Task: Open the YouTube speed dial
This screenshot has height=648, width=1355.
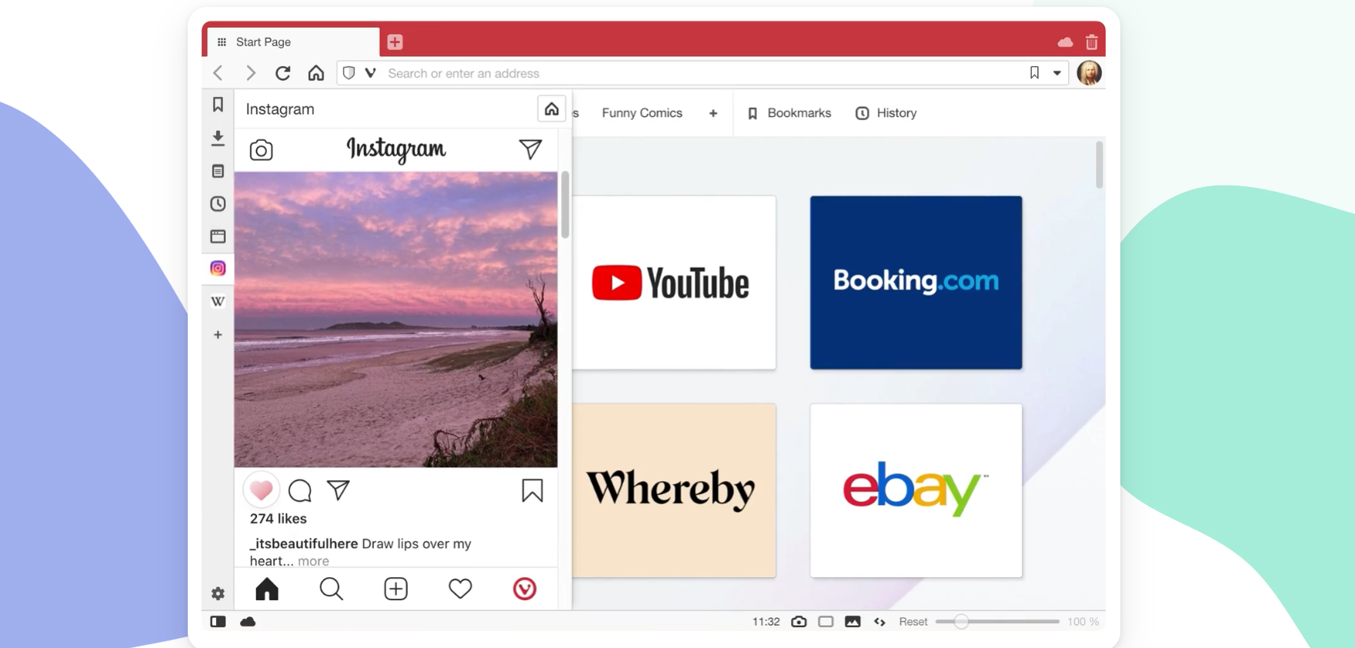Action: [x=674, y=282]
